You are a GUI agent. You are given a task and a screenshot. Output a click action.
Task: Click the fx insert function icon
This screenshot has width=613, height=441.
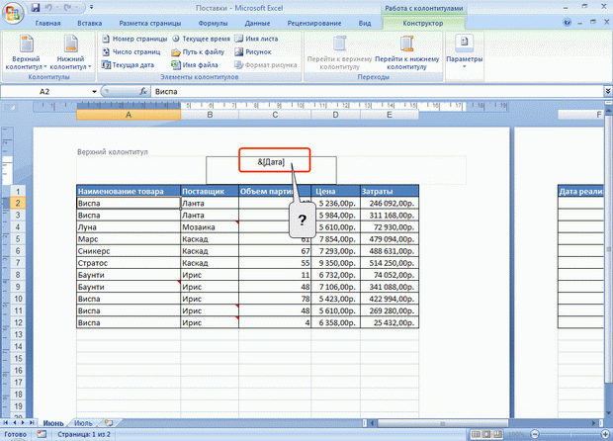pyautogui.click(x=143, y=92)
